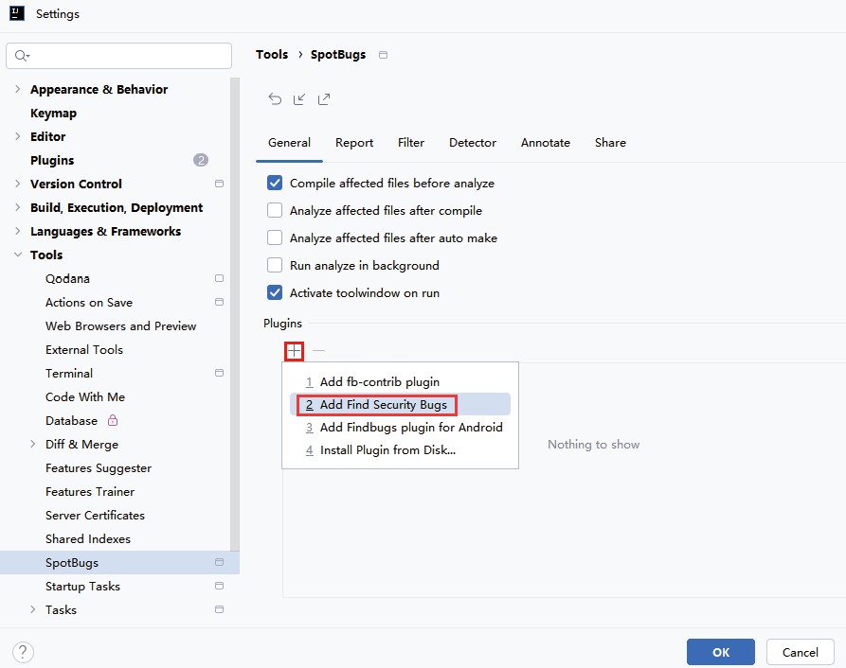Click the import settings icon
The width and height of the screenshot is (846, 668).
point(299,99)
